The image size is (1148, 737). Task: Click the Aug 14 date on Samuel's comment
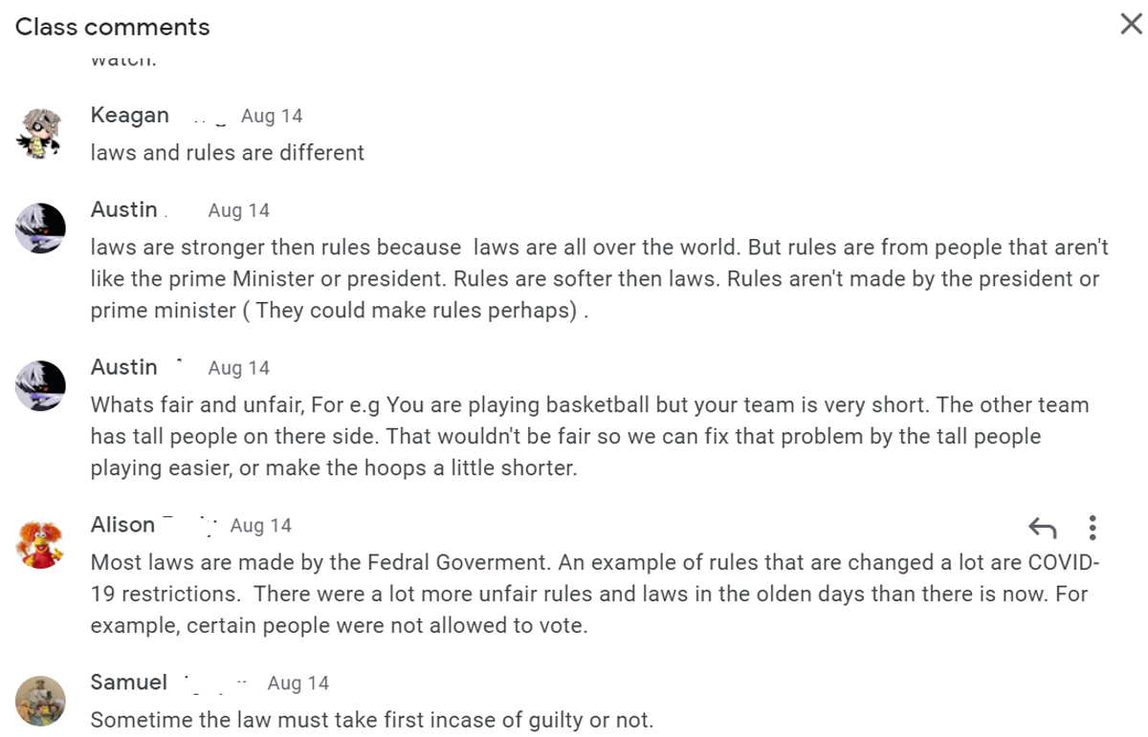pyautogui.click(x=298, y=683)
